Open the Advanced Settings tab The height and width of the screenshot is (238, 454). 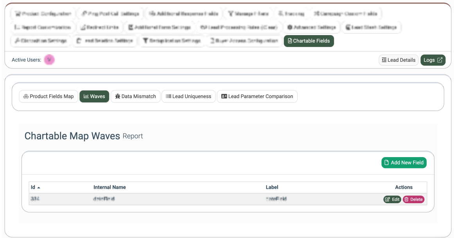coord(311,27)
